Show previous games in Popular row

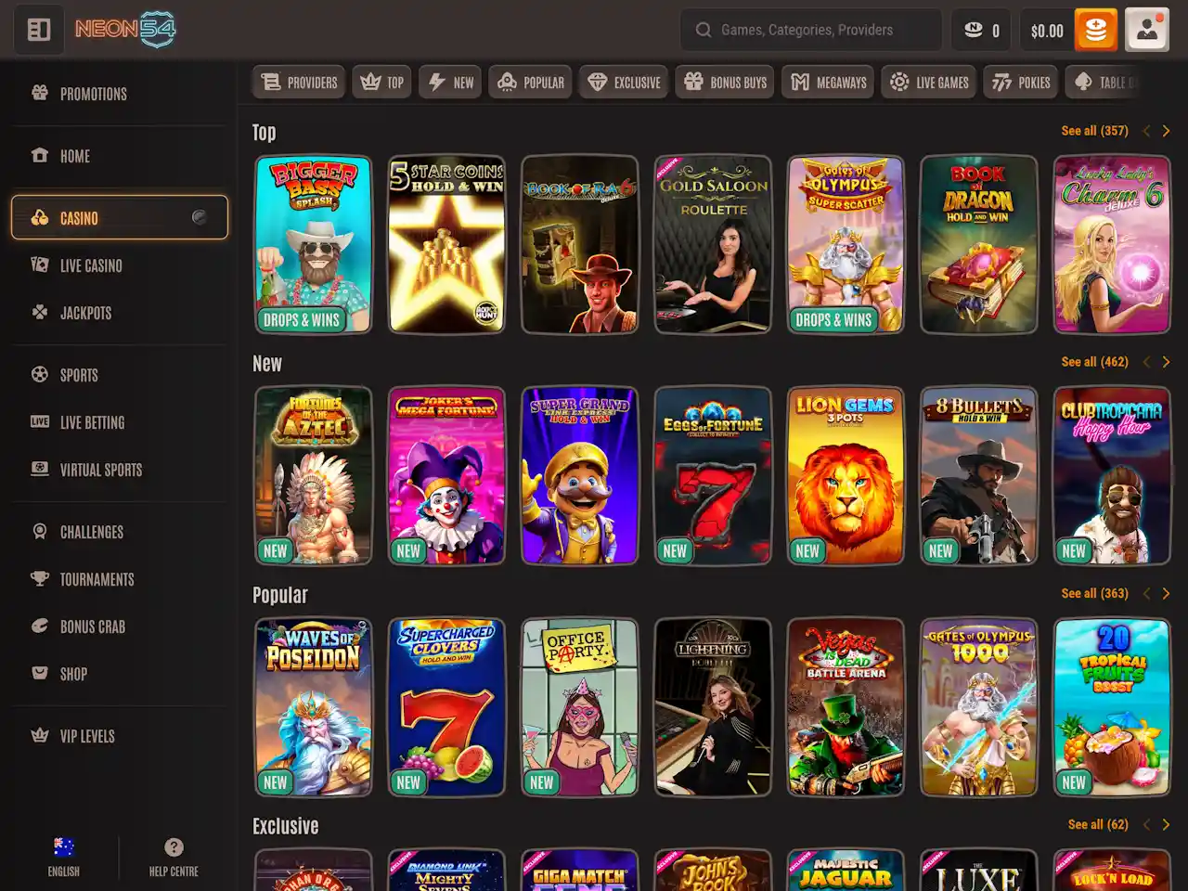[1146, 593]
